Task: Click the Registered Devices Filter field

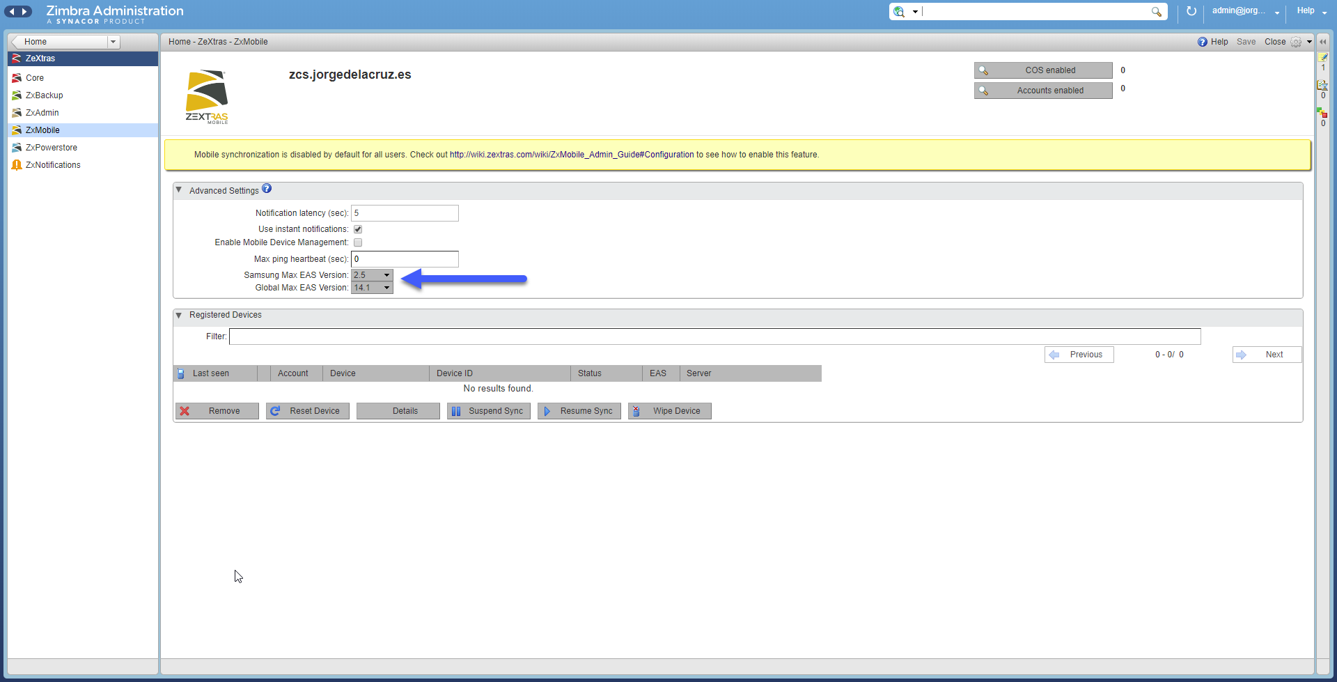Action: tap(715, 336)
